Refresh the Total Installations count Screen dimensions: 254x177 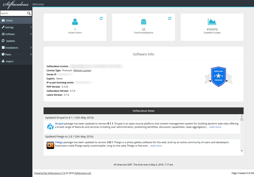click(x=170, y=18)
